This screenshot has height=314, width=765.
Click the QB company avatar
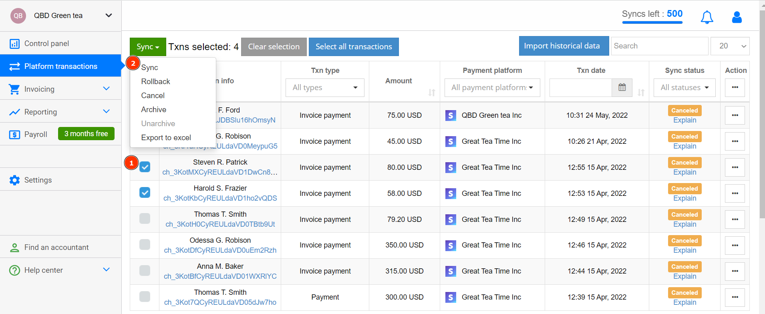tap(18, 16)
